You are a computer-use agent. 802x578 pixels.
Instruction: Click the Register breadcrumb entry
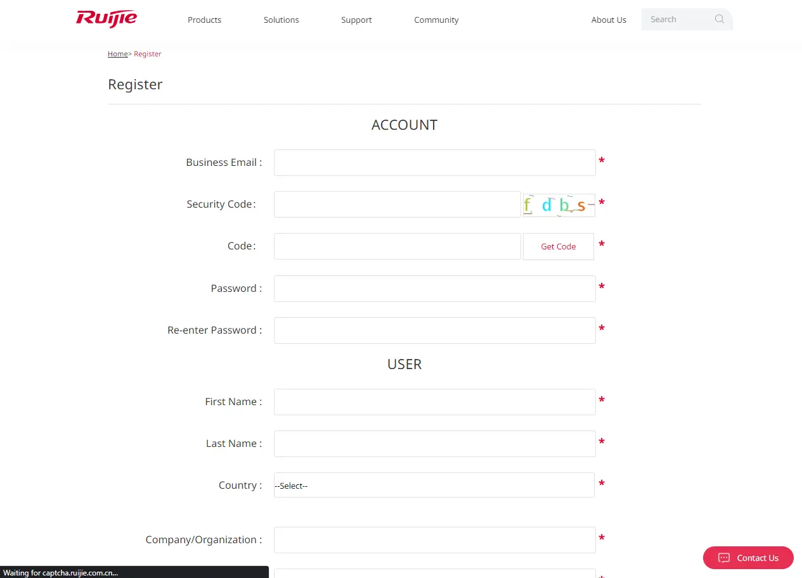click(148, 54)
